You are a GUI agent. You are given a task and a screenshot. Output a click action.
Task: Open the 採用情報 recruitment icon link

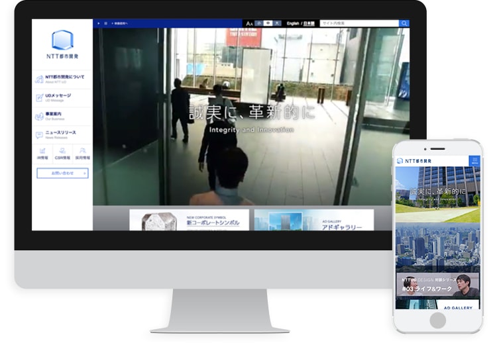pyautogui.click(x=82, y=154)
